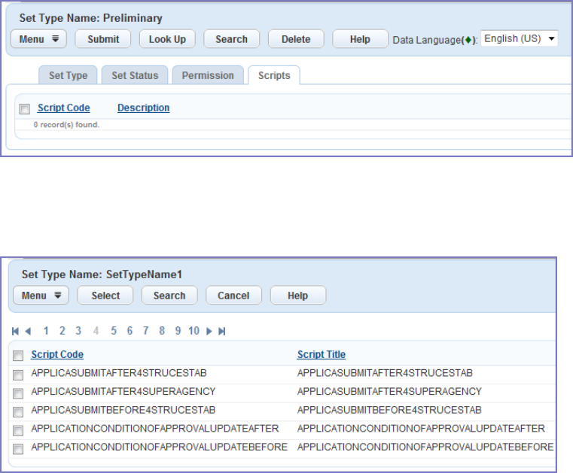Click Search button in SetTypeName1 panel
Viewport: 573px width, 473px height.
[x=169, y=296]
